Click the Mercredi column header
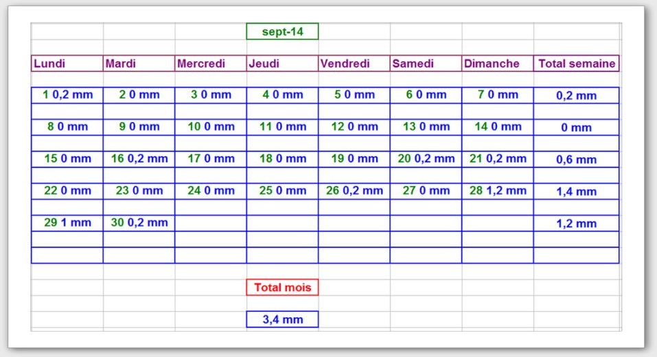 211,63
